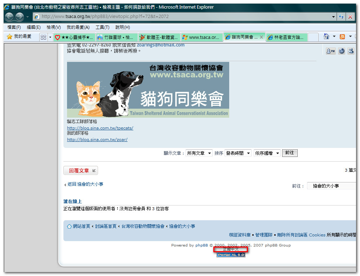
Task: Click the rightmost profile icon beside the globe
Action: tap(351, 51)
